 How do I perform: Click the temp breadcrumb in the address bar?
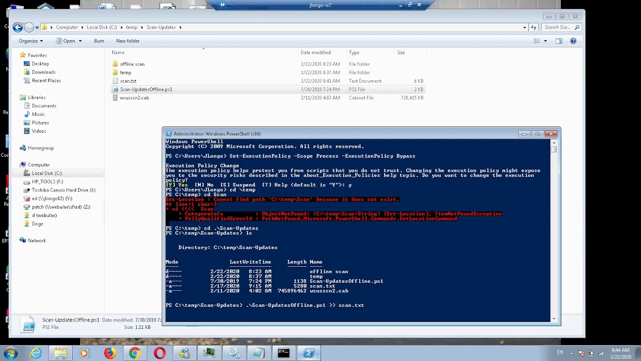(x=131, y=28)
